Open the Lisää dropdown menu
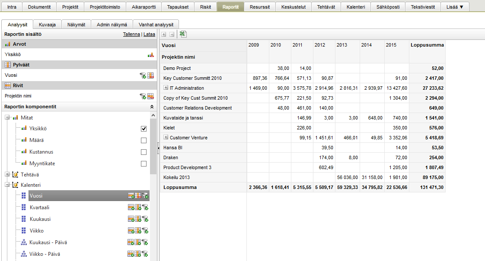This screenshot has width=485, height=261. point(455,7)
